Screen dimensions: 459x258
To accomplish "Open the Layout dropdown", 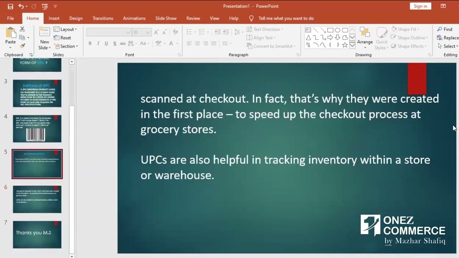I will (65, 29).
